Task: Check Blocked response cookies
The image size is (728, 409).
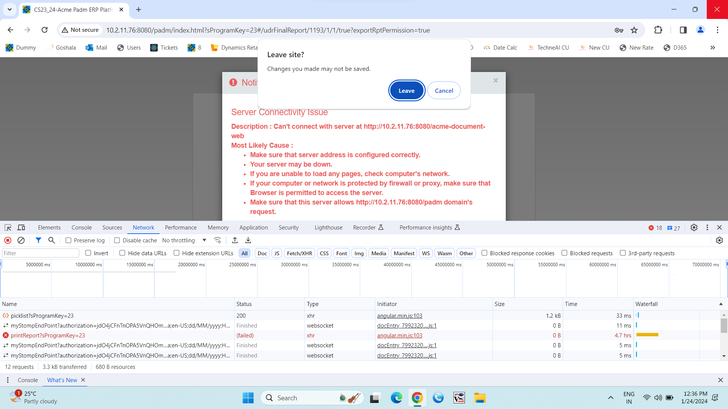Action: (485, 253)
